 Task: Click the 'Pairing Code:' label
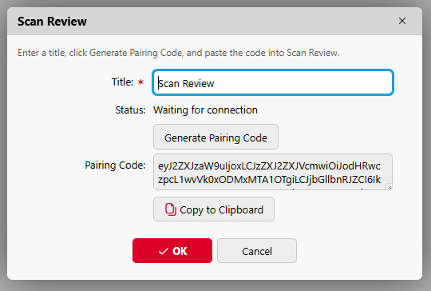[115, 165]
